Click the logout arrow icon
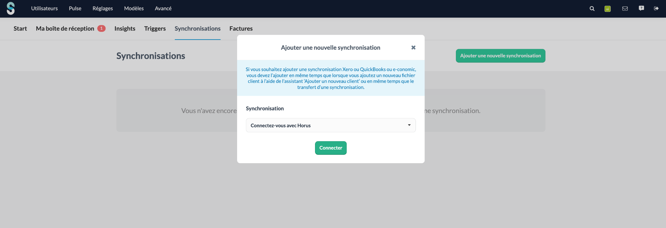Image resolution: width=666 pixels, height=228 pixels. (656, 9)
